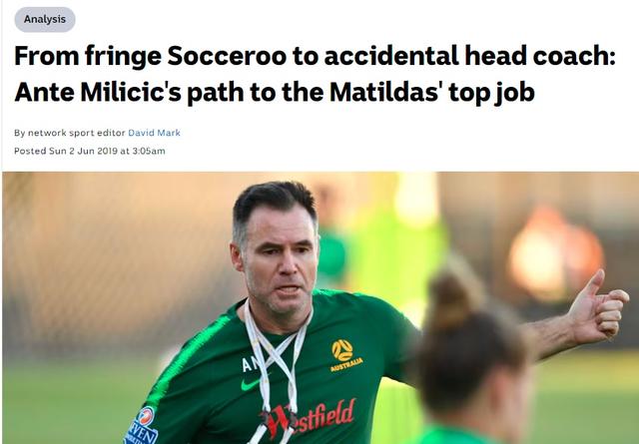Click the coach's face in the photo
Viewport: 639px width, 444px height.
280,264
